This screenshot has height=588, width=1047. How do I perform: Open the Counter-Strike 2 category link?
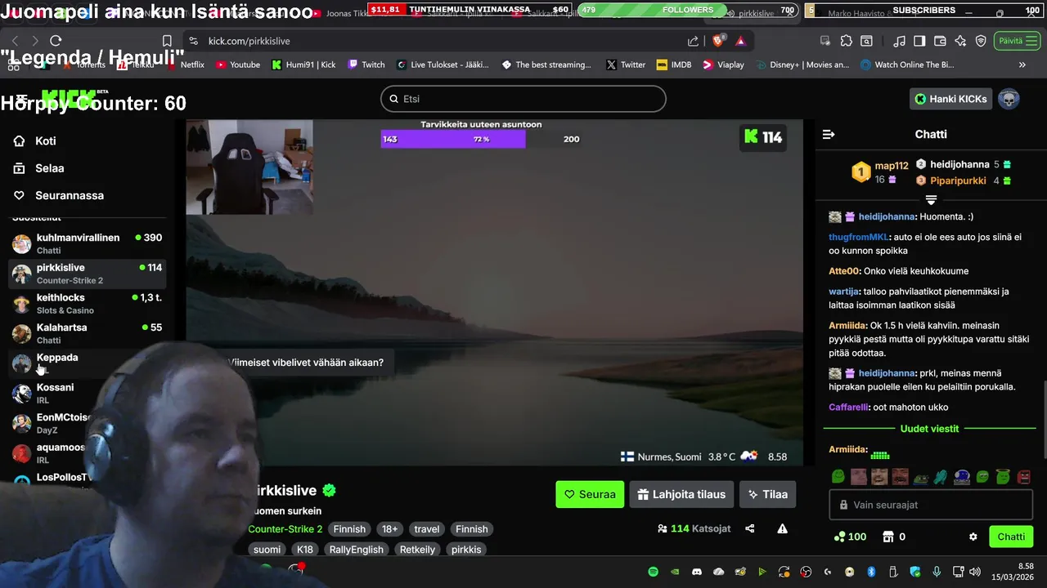285,529
